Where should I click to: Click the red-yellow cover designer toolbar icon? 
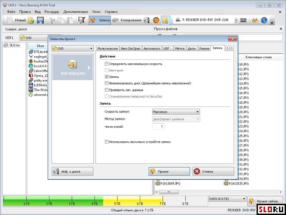(x=255, y=20)
